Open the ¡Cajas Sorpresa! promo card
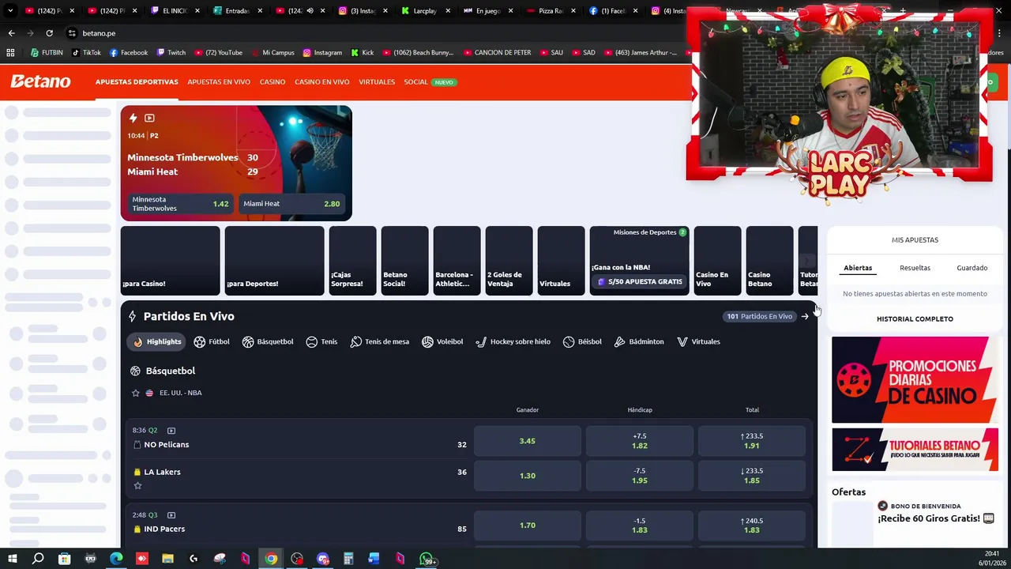 (x=352, y=261)
